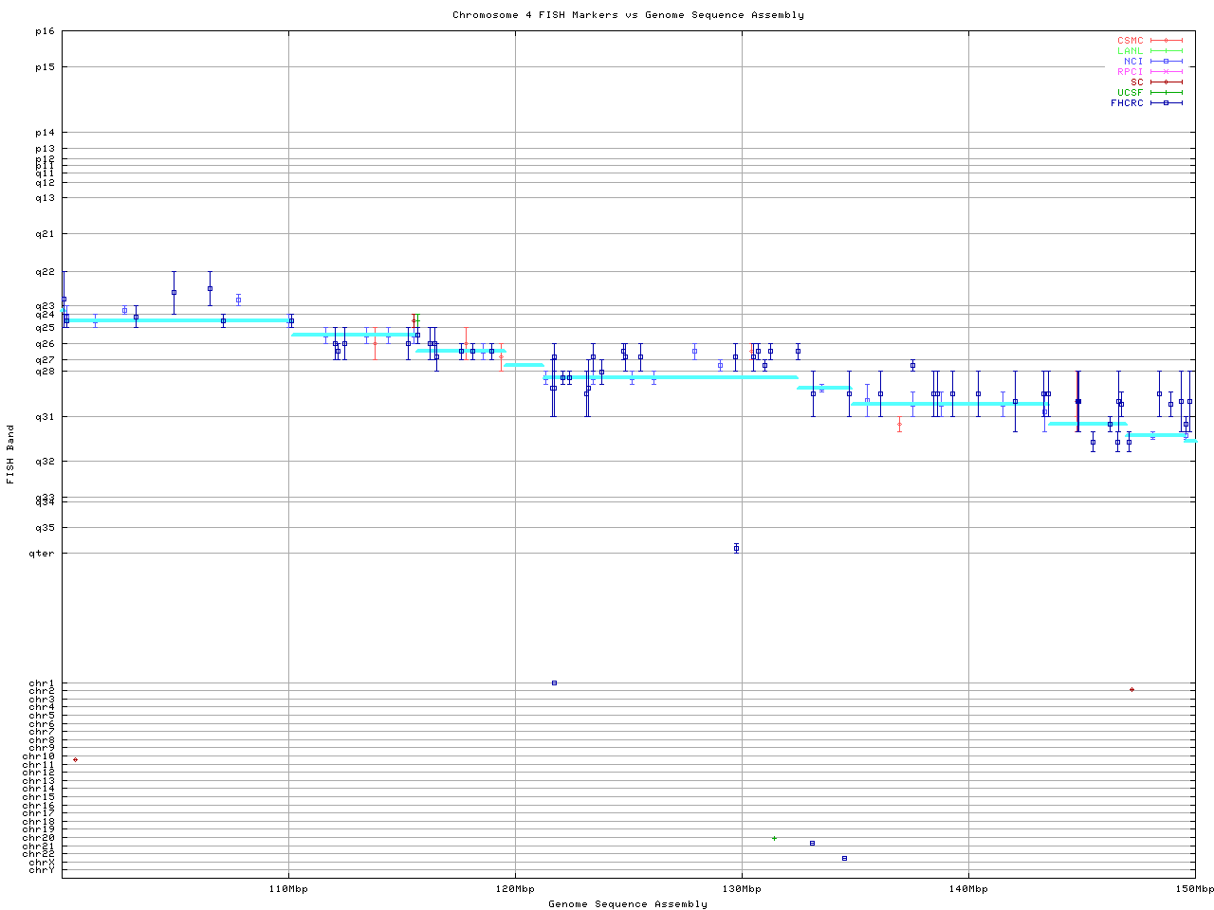Click the FHCRC legend line sample

(x=1166, y=102)
